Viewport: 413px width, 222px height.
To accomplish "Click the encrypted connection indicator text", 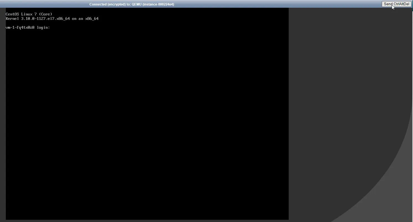I will (108, 4).
